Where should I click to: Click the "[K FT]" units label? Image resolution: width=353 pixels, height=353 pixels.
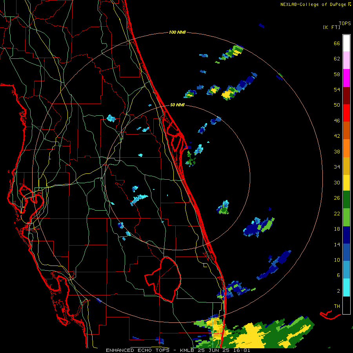pyautogui.click(x=331, y=27)
